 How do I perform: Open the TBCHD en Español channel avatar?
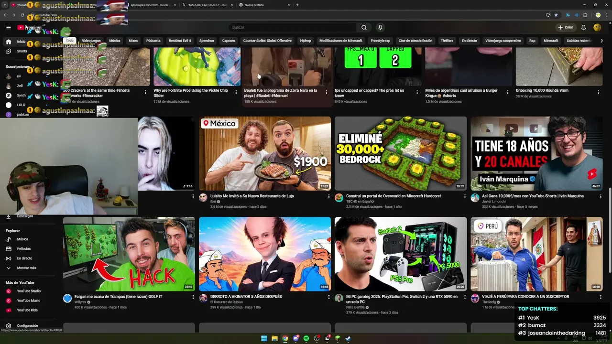339,198
